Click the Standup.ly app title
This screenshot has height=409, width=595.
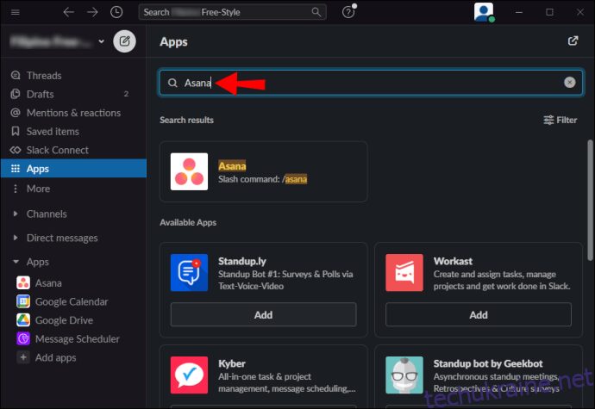(x=242, y=261)
